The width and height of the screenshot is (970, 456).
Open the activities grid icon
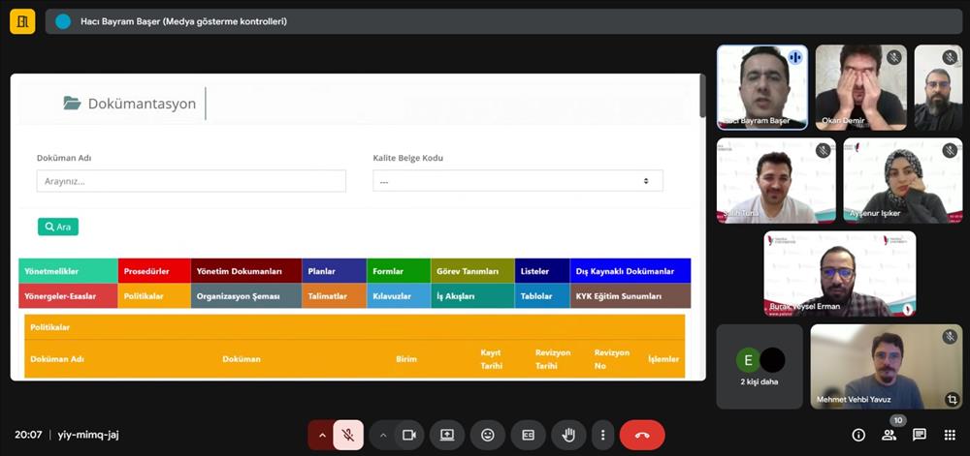(x=950, y=436)
